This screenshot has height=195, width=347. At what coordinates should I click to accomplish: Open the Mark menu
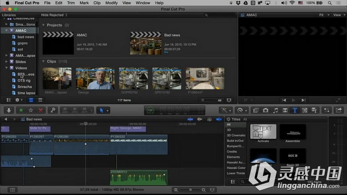[84, 3]
